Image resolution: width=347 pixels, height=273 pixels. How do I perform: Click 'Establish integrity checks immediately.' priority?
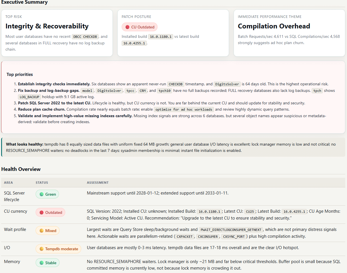54,84
